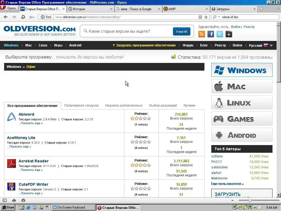Click Windows in the breadcrumb bar

coord(14,67)
